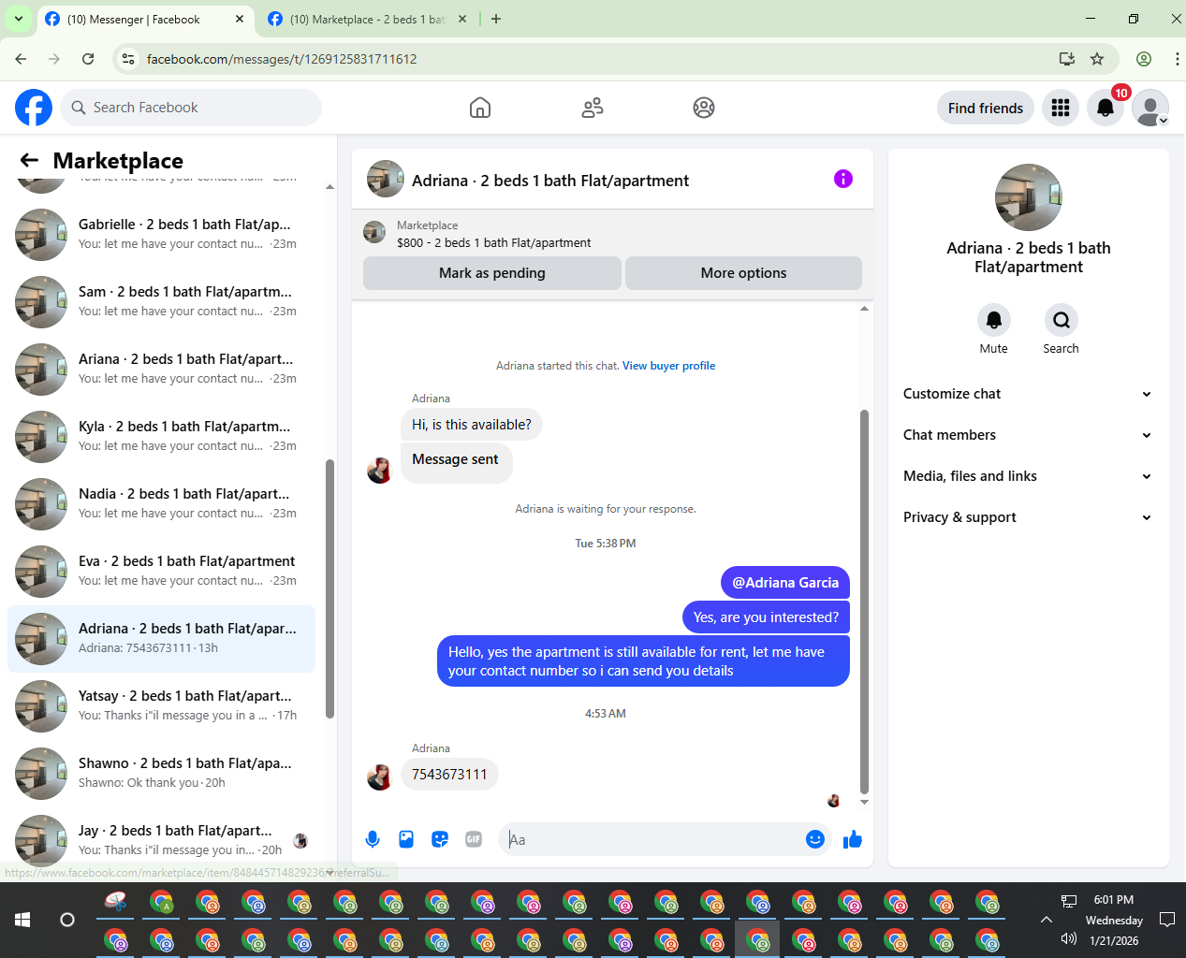The width and height of the screenshot is (1186, 958).
Task: Open the Friends icon in top navigation
Action: (x=593, y=108)
